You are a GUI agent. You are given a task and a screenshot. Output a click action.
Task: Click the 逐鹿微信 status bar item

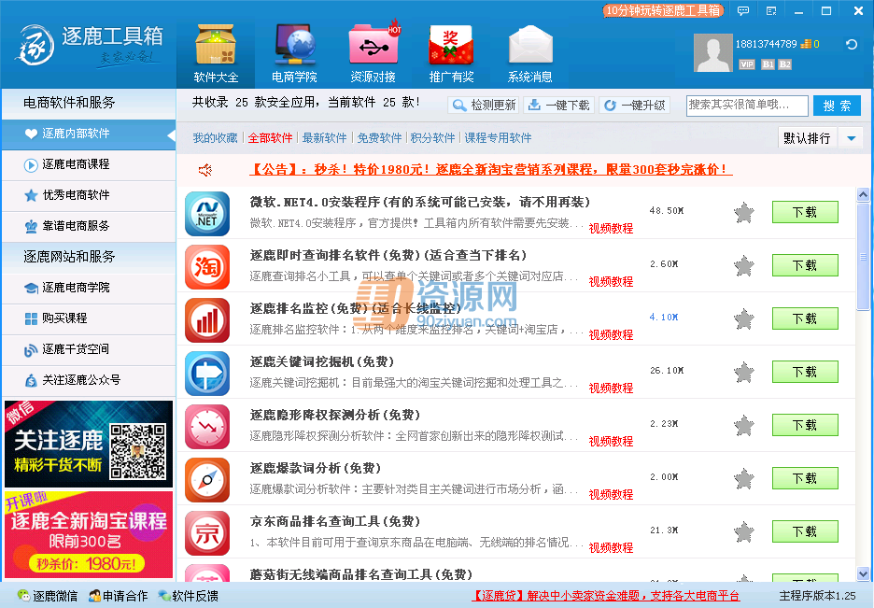point(48,596)
